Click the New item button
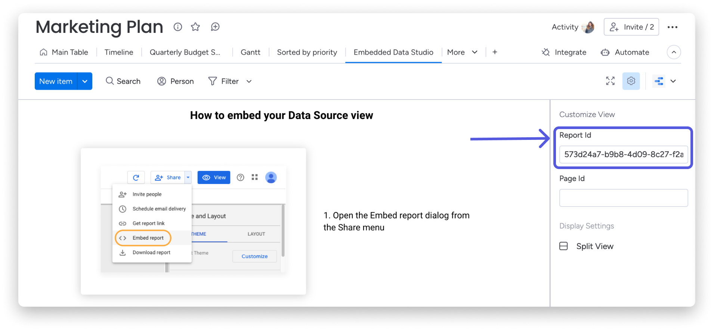 tap(56, 81)
